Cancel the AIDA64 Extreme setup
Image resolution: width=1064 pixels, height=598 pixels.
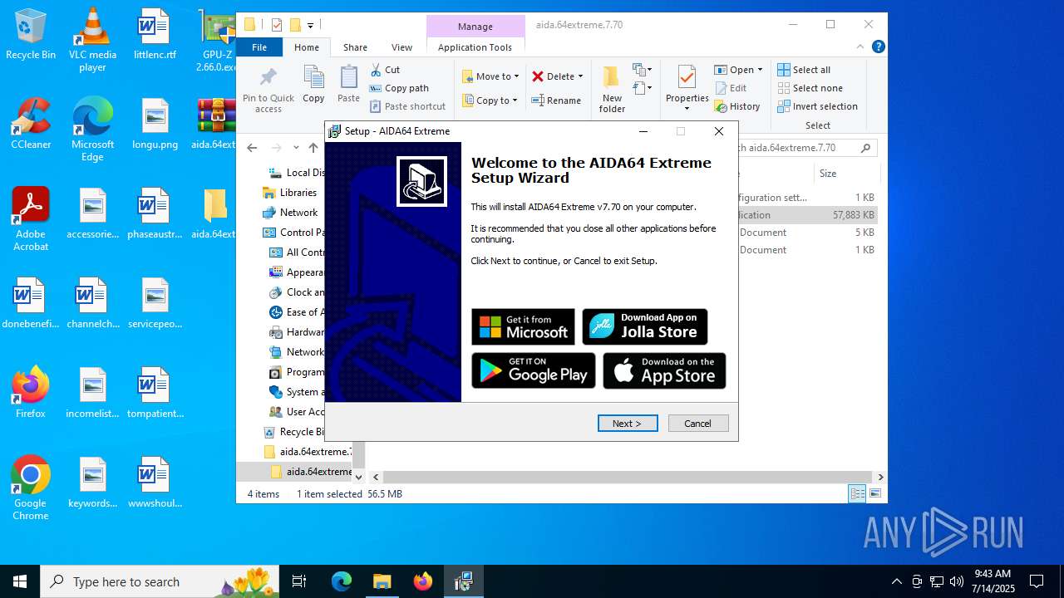(698, 424)
